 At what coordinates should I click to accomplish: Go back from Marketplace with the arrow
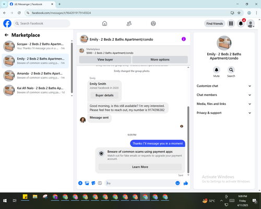click(6, 35)
